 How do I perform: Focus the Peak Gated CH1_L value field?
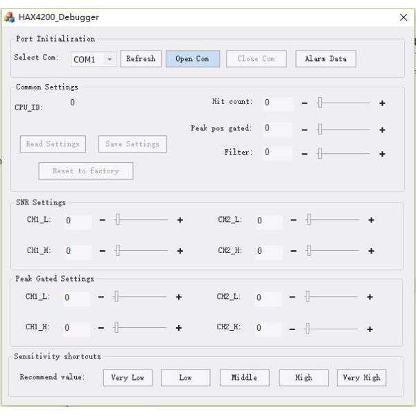(x=77, y=298)
